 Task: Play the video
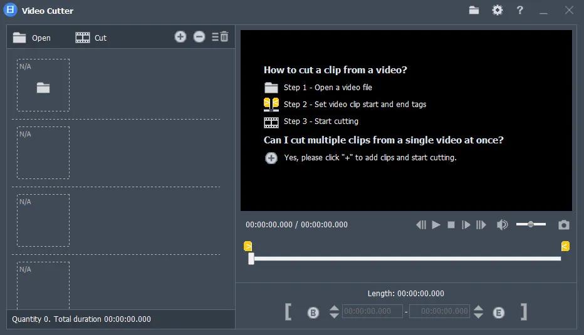click(x=436, y=225)
